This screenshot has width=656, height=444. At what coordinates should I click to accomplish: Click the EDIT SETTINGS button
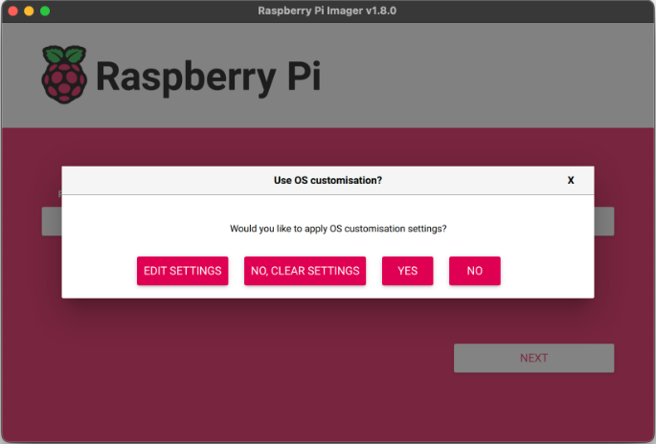[182, 271]
